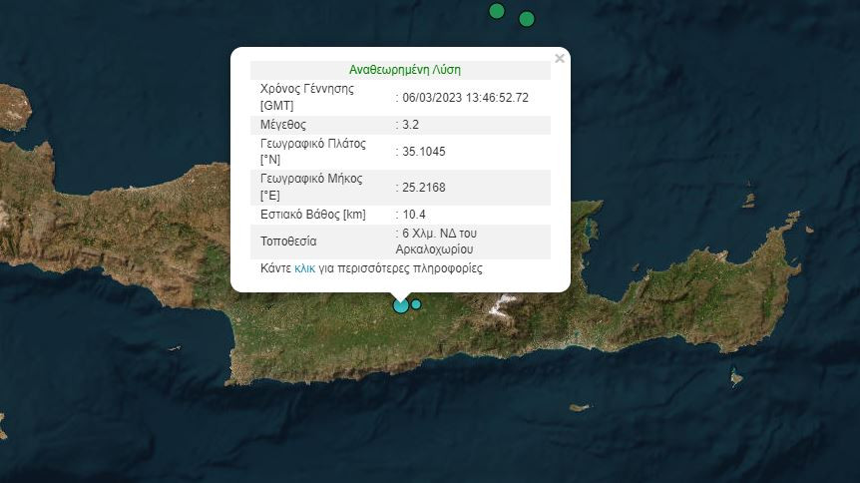The image size is (860, 483).
Task: Close the earthquake info popup
Action: pyautogui.click(x=560, y=59)
